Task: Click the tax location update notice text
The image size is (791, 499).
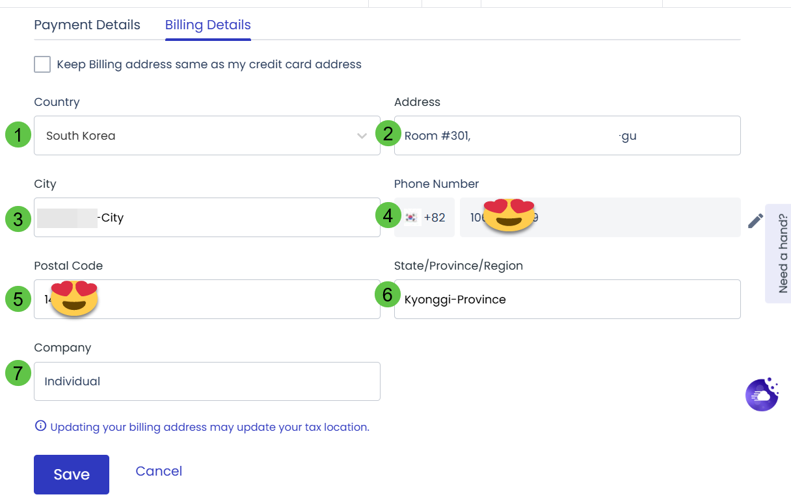Action: click(209, 427)
